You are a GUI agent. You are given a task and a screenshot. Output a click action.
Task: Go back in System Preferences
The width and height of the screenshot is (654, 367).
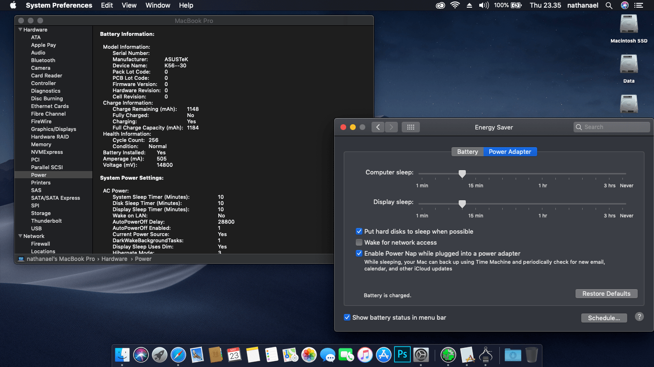coord(378,127)
